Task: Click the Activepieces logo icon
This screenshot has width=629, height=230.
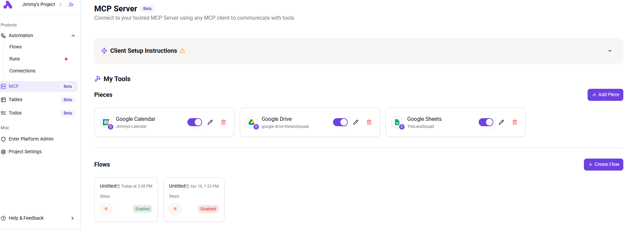Action: (x=8, y=5)
